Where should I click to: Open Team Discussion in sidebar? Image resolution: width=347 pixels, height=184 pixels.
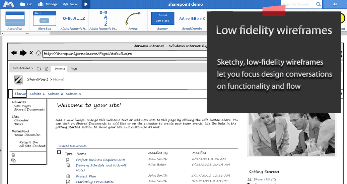(x=27, y=135)
